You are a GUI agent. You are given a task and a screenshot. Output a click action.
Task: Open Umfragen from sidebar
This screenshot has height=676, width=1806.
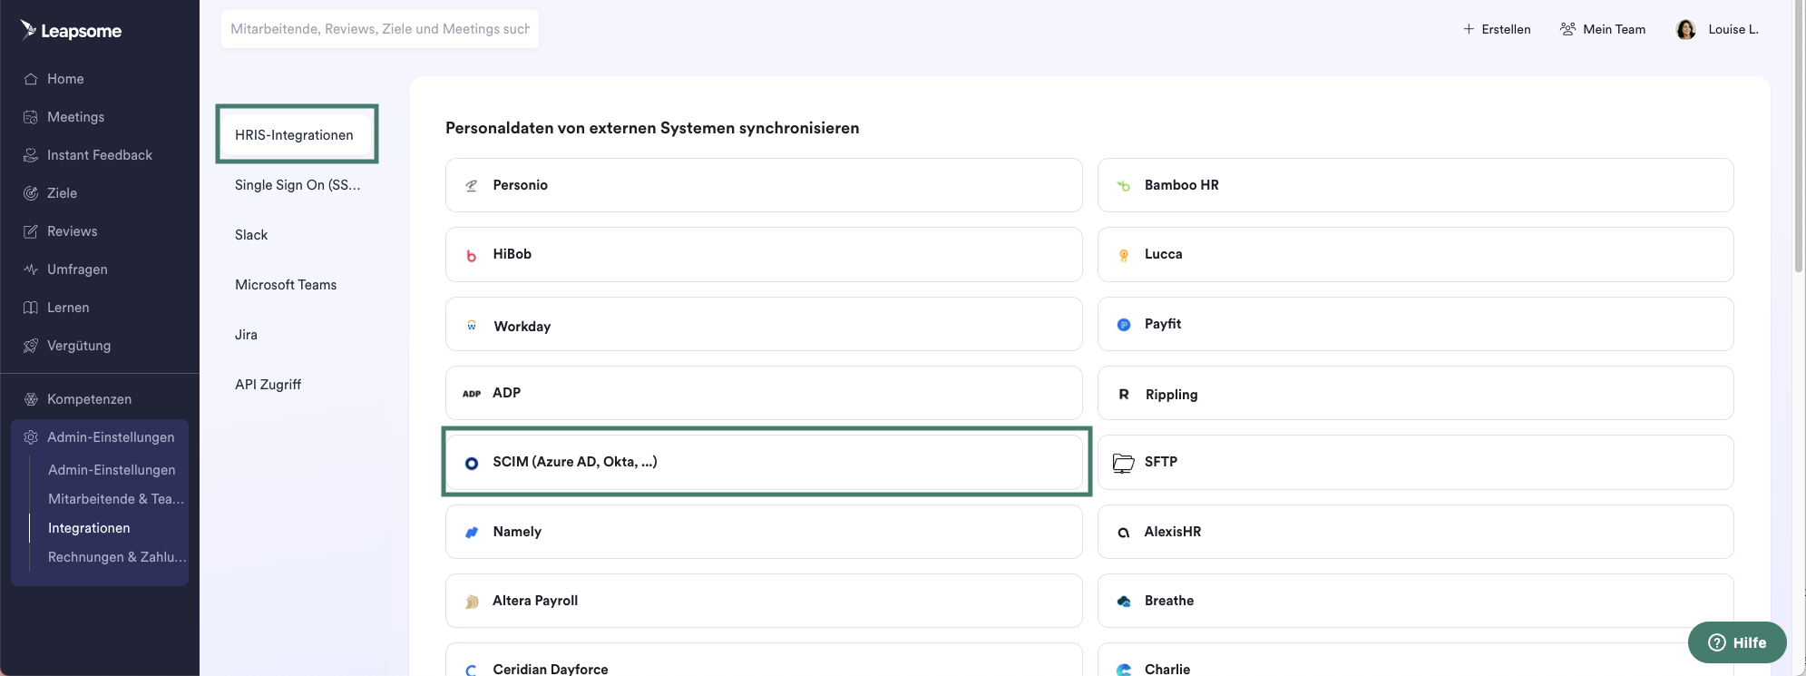[x=77, y=269]
